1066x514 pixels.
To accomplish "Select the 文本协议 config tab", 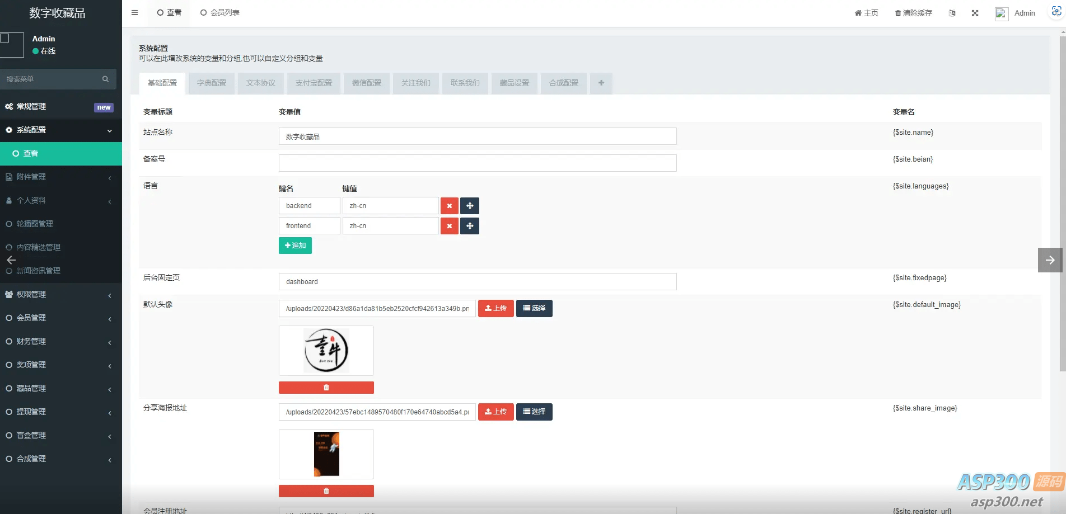I will pos(261,83).
